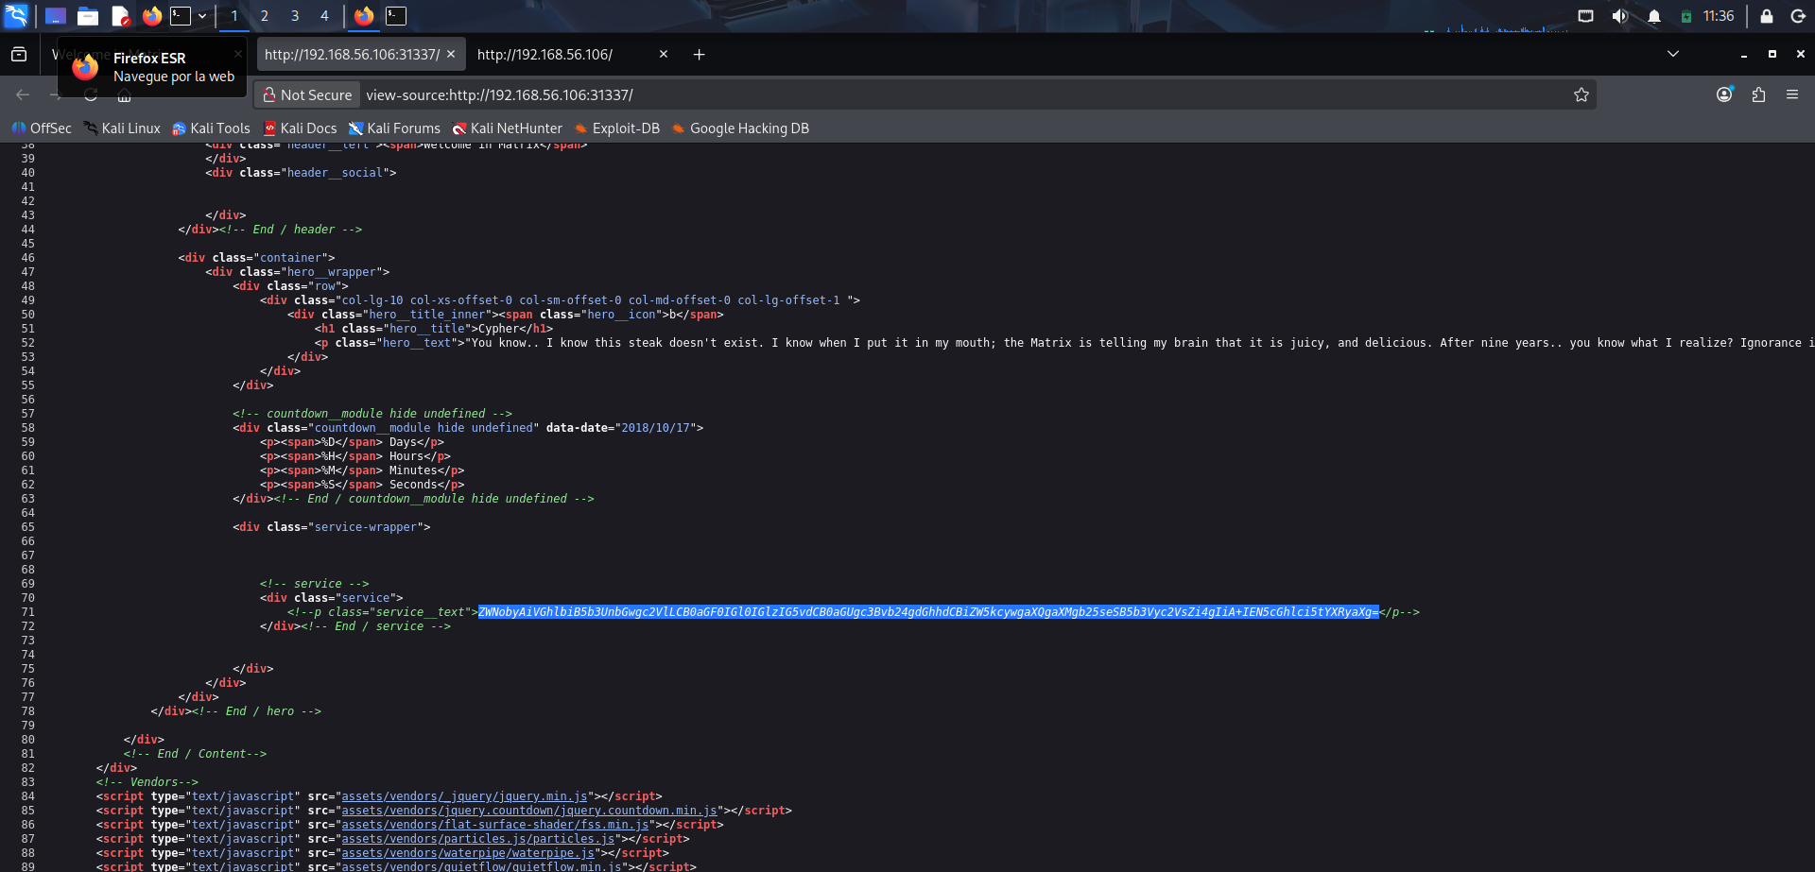Screen dimensions: 1815x872
Task: Switch to workspace 3
Action: point(295,16)
